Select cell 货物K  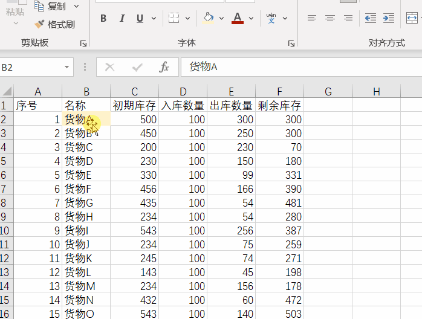click(x=86, y=258)
